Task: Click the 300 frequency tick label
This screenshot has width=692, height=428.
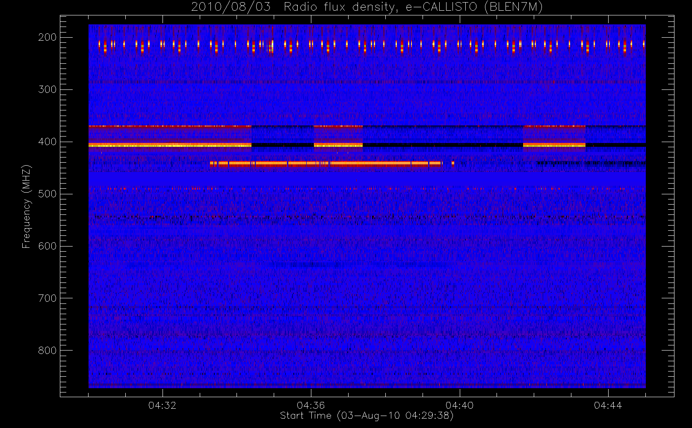Action: pos(47,89)
